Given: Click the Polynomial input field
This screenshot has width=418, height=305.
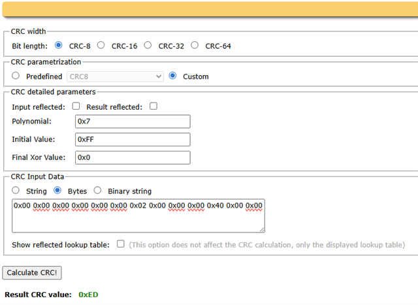Looking at the screenshot, I should click(x=133, y=121).
